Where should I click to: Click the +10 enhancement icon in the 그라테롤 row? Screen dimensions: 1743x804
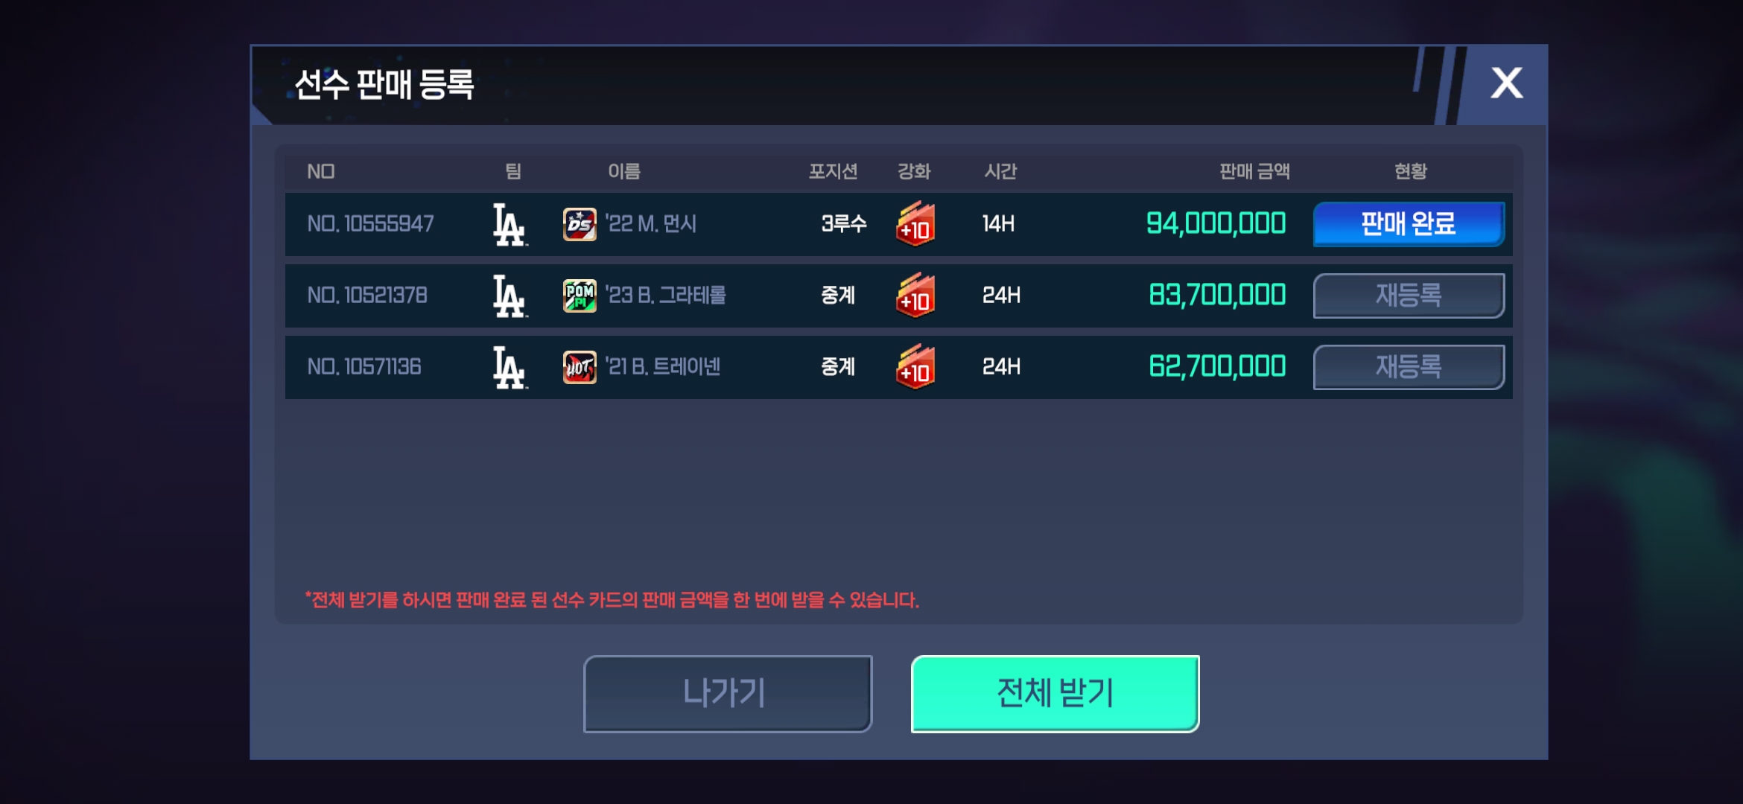click(x=915, y=296)
